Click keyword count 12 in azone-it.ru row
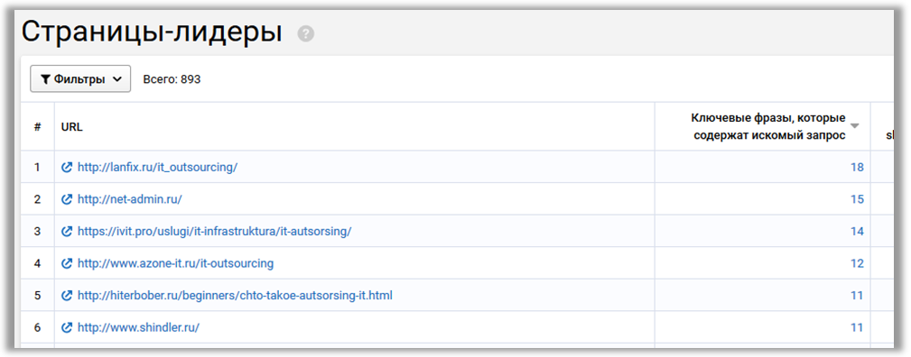911x357 pixels. pos(857,263)
